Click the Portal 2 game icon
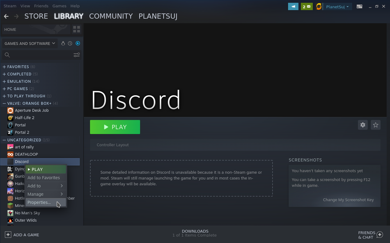The image size is (390, 243). click(x=10, y=132)
